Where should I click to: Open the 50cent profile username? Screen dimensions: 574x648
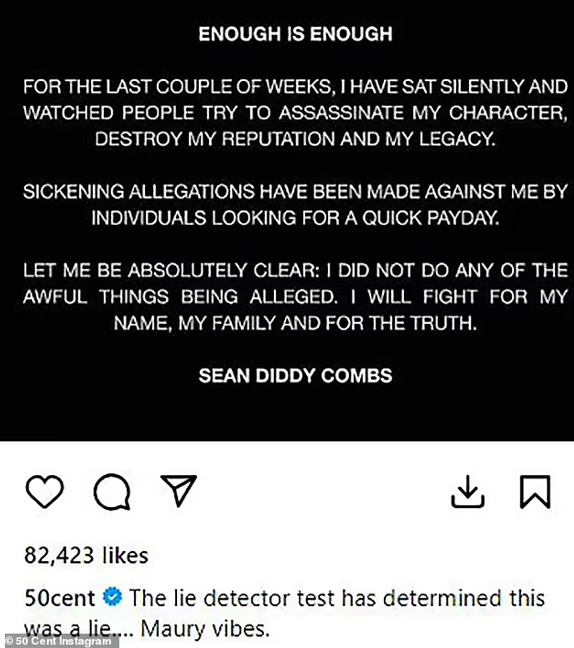click(x=59, y=598)
